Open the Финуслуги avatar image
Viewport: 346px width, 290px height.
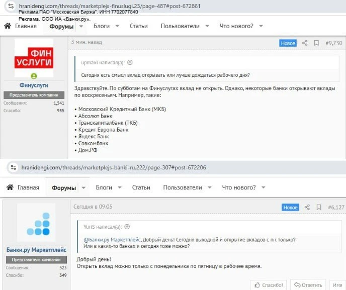point(34,58)
